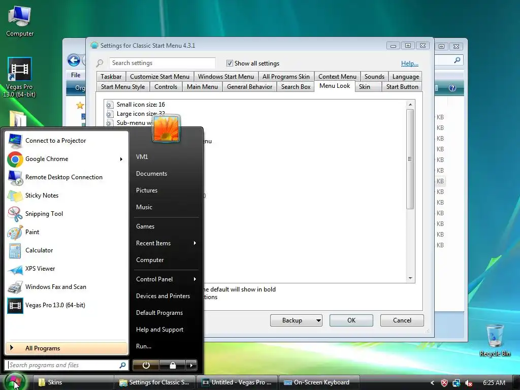Screen dimensions: 520x390
Task: Launch Sticky Notes
Action: [x=67, y=196]
